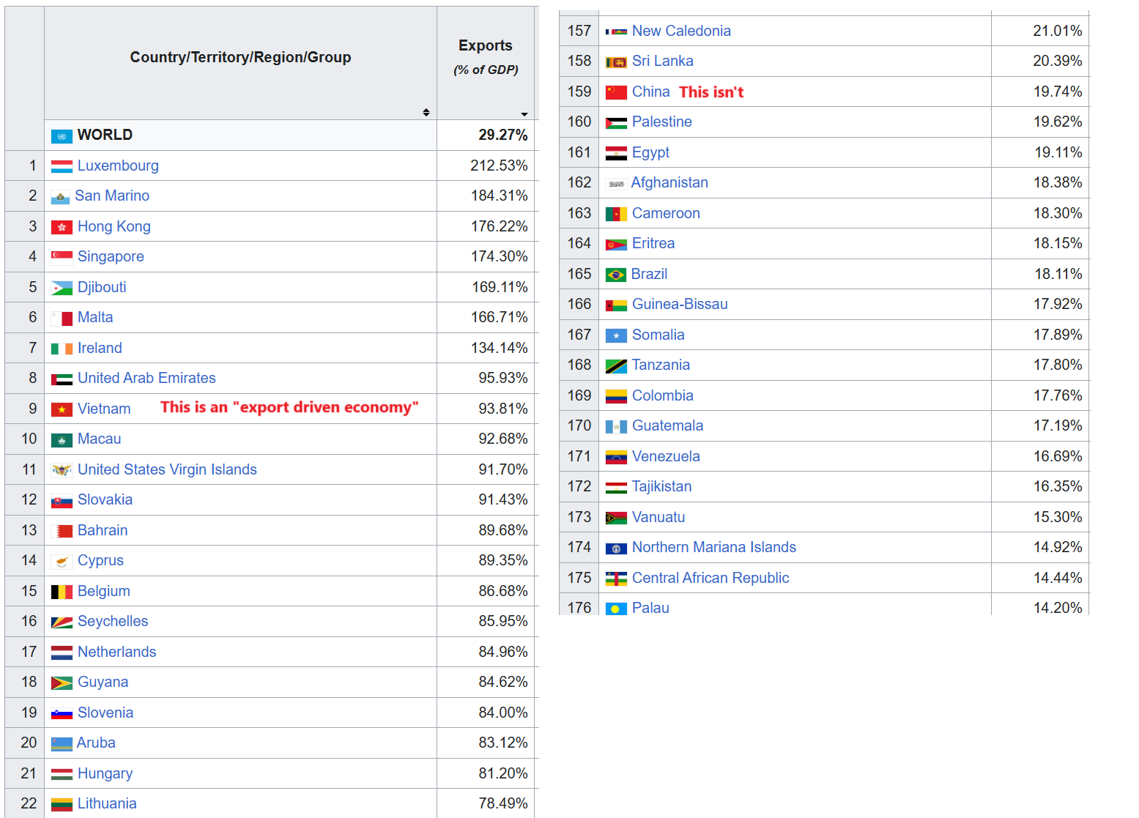This screenshot has height=818, width=1139.
Task: Select the rank 22 cell
Action: (25, 803)
